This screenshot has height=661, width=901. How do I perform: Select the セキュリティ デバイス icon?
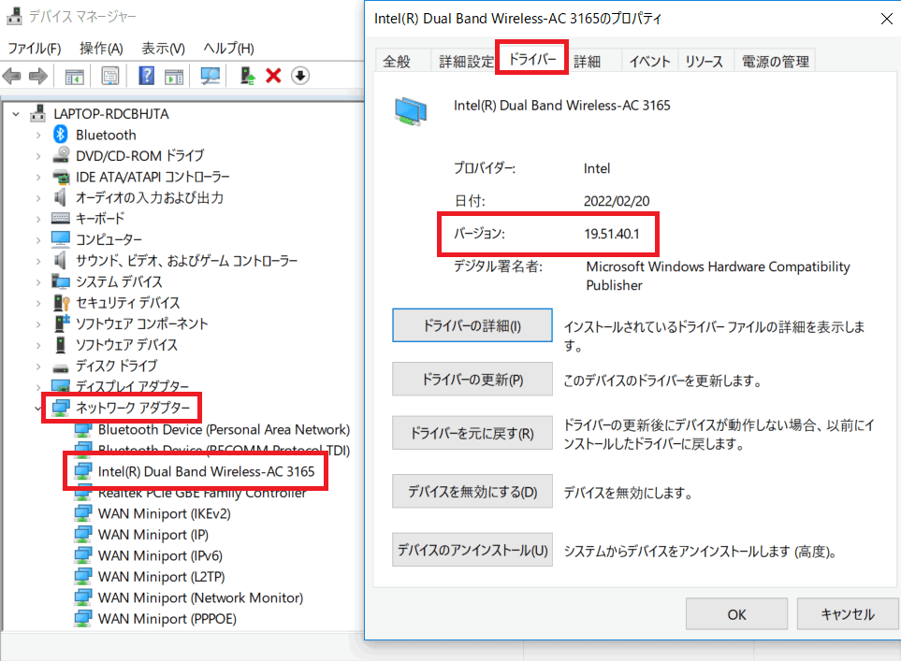[61, 302]
